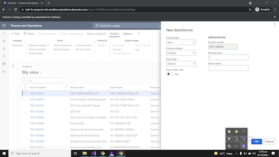Expand Dimension groups menu
279x157 pixels.
(x=39, y=46)
